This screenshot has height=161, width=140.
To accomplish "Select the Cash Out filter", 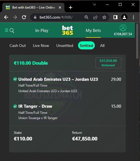I will coord(18,46).
